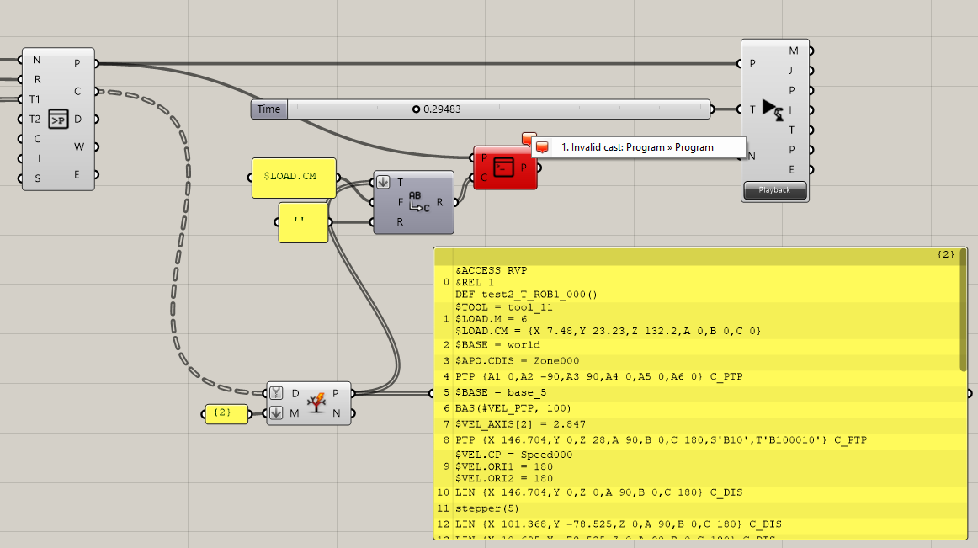
Task: Click the I output of simulation component
Action: coord(790,109)
